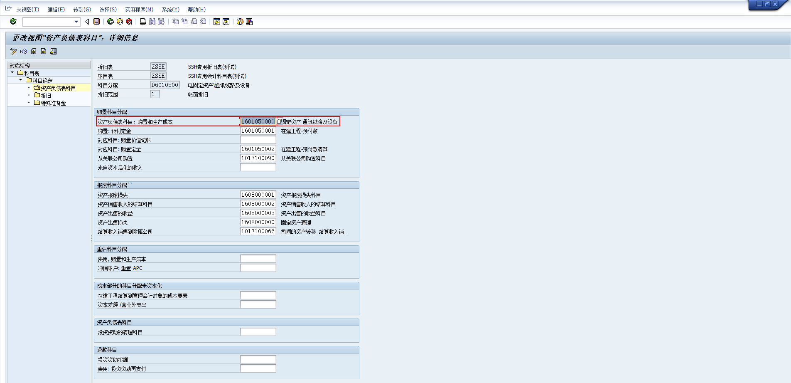Image resolution: width=791 pixels, height=383 pixels.
Task: Click the empty 资本差额/营业外支出 field
Action: 258,304
